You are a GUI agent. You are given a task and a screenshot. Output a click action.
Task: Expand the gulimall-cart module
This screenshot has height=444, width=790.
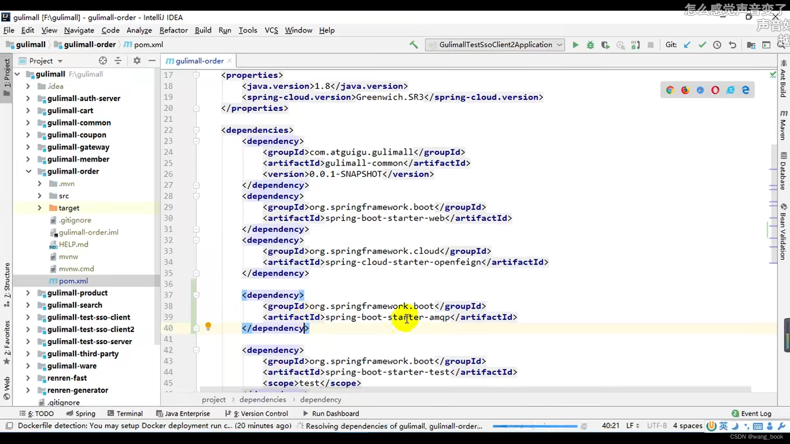28,111
